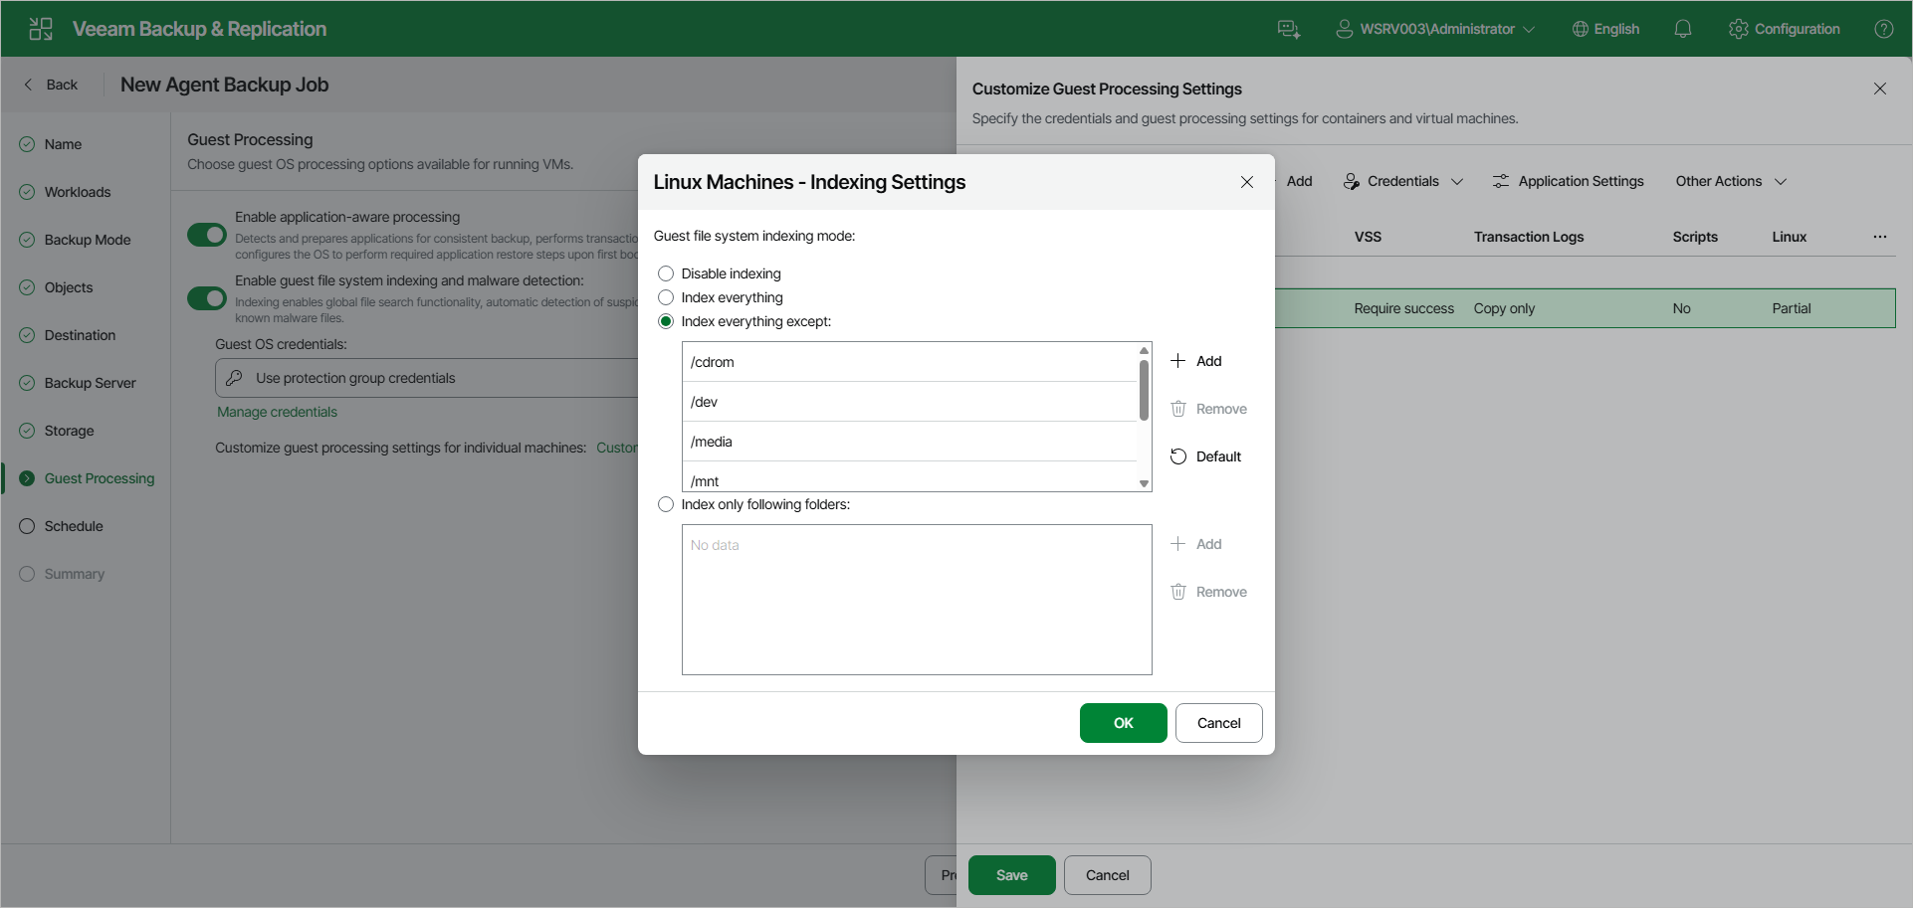Go Back from New Agent Backup Job
Viewport: 1913px width, 908px height.
[x=51, y=85]
